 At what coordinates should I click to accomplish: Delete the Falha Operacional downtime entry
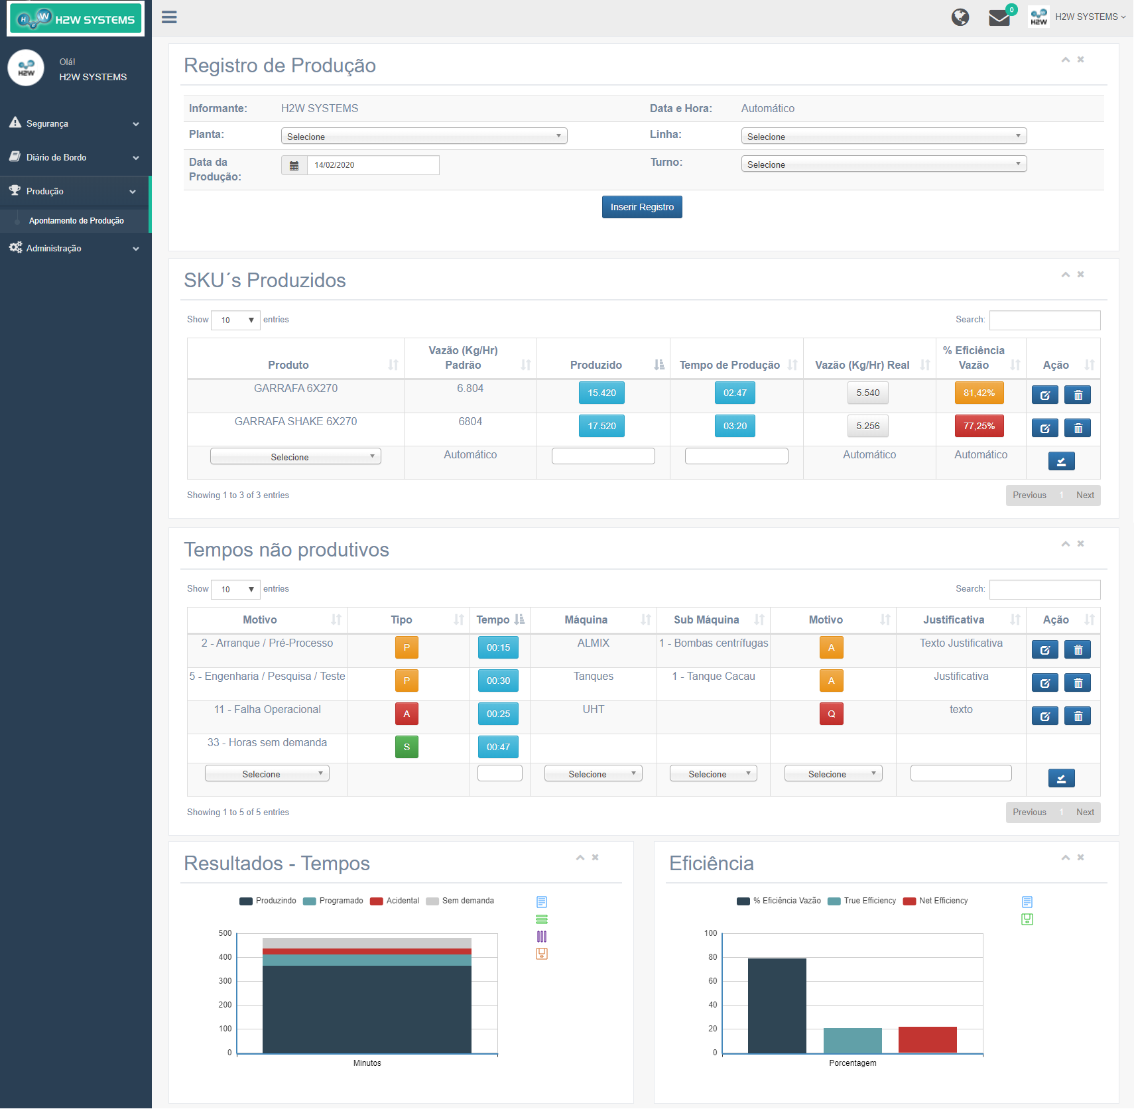tap(1077, 716)
